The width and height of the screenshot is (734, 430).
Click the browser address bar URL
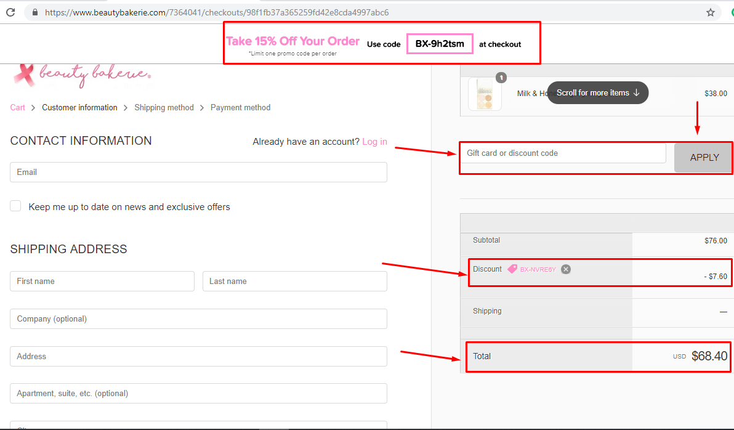click(x=217, y=12)
